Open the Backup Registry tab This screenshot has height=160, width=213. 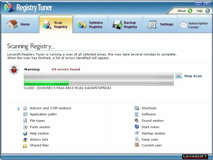tap(125, 24)
